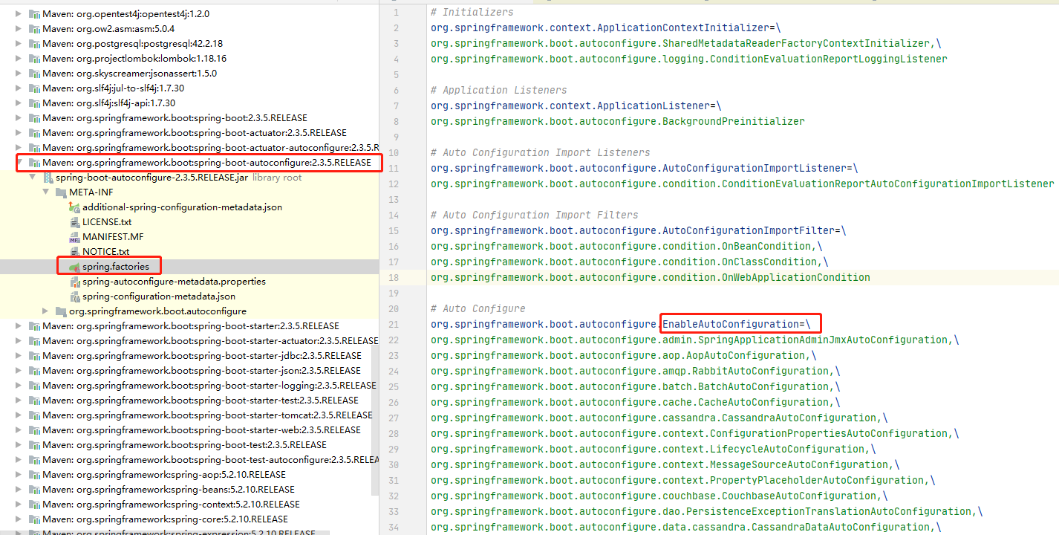Select spring-boot-test-autoconfigure:2.3.5 library row
The width and height of the screenshot is (1059, 535).
tap(189, 460)
